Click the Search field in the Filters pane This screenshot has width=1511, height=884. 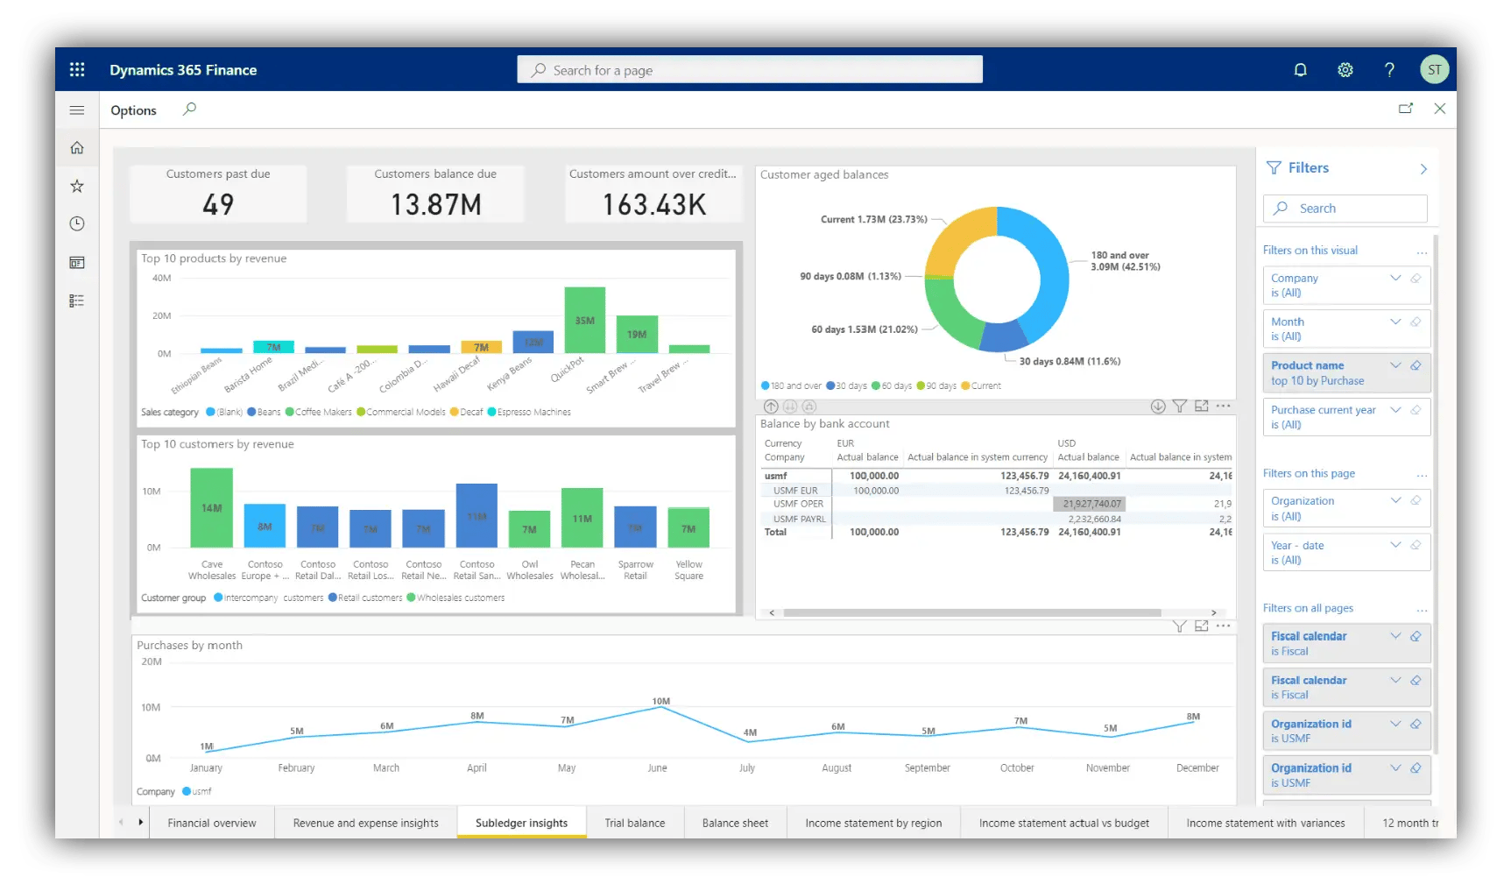1345,209
